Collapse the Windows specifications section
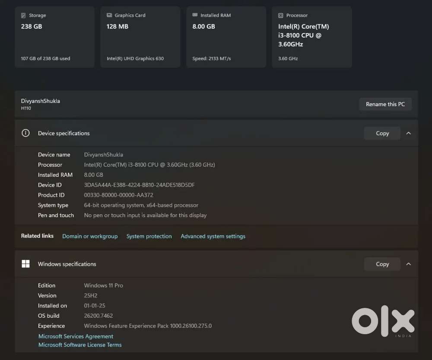The image size is (432, 360). pyautogui.click(x=408, y=264)
